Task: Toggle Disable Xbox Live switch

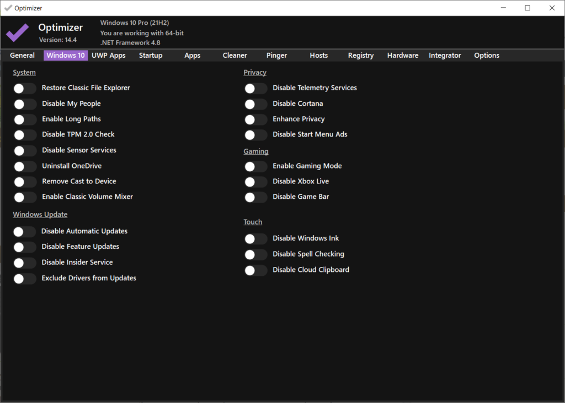Action: 255,182
